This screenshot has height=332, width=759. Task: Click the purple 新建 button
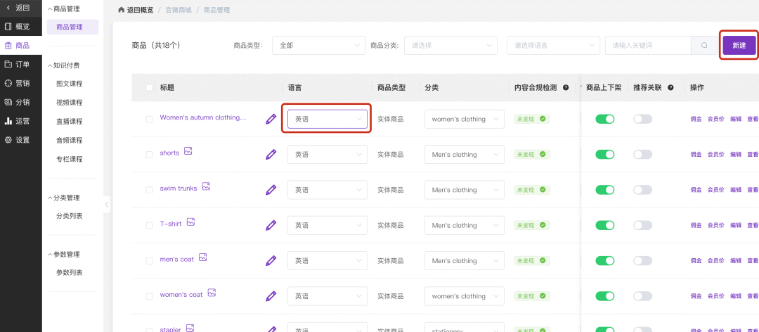click(x=739, y=45)
